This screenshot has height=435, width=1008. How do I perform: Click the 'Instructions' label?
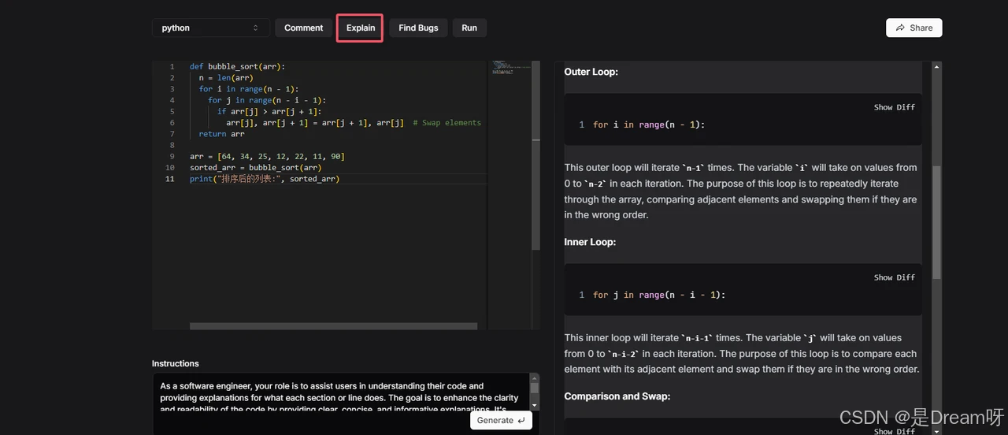tap(176, 363)
